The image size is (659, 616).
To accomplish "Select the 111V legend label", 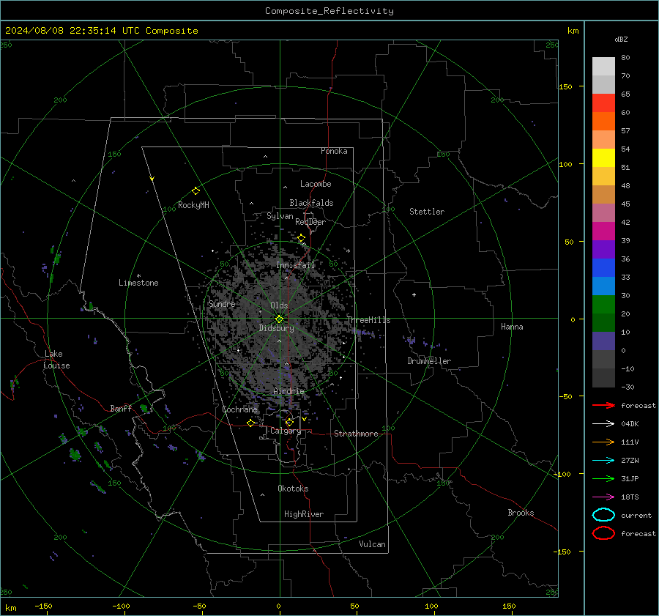I will tap(630, 442).
